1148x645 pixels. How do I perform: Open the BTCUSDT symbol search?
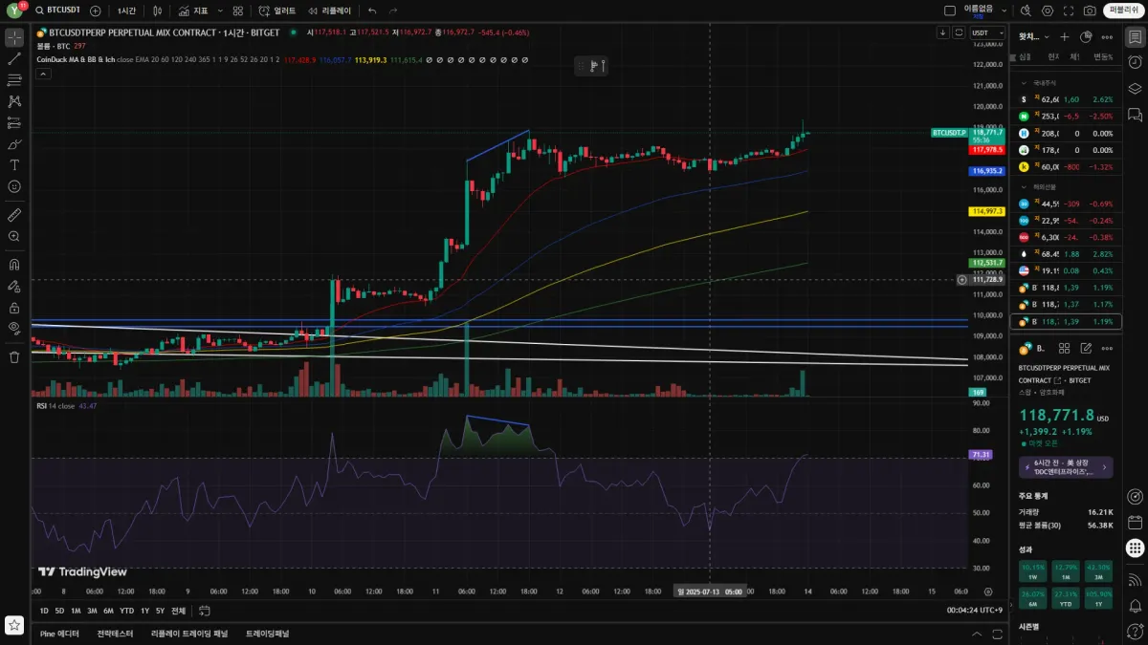click(x=58, y=11)
